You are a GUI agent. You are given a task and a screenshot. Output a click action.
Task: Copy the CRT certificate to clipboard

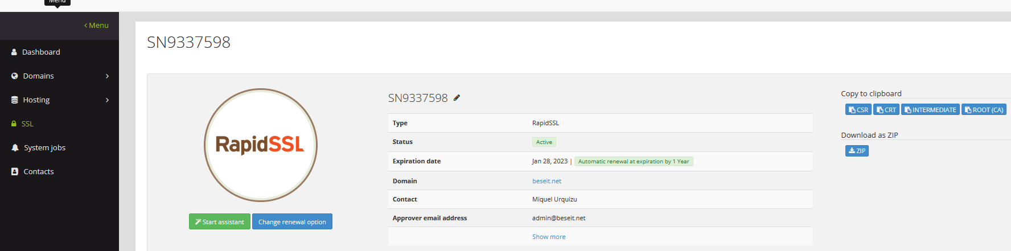coord(886,110)
